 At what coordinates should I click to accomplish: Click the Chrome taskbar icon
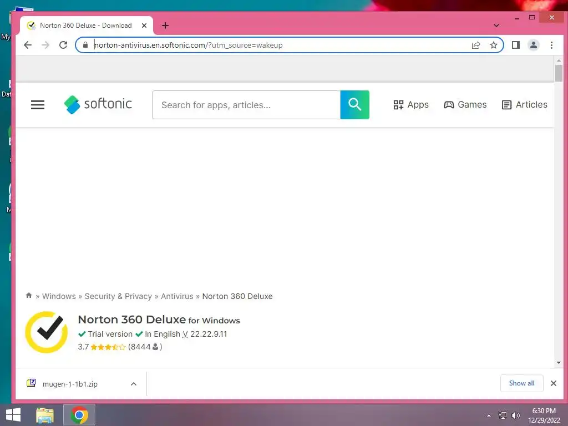pyautogui.click(x=79, y=415)
